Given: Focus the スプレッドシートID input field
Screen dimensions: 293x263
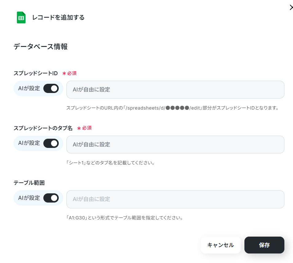Looking at the screenshot, I should (x=175, y=90).
